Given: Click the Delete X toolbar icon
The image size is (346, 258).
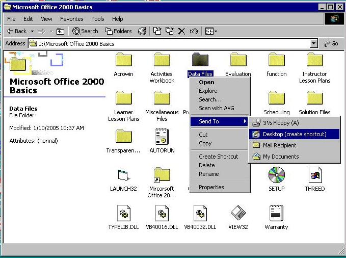Looking at the screenshot, I should tap(181, 31).
